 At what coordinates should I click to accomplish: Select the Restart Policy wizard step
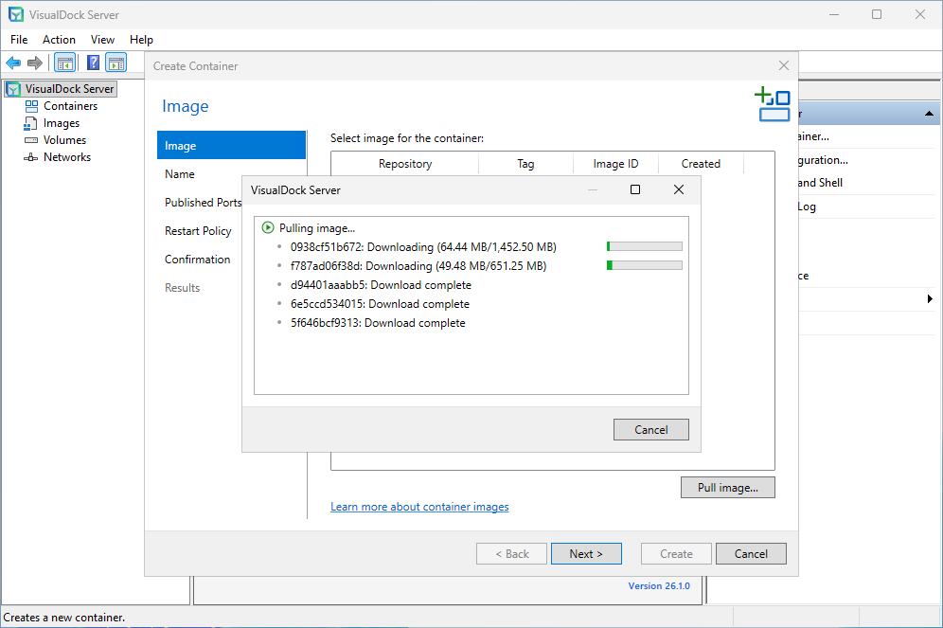click(198, 231)
